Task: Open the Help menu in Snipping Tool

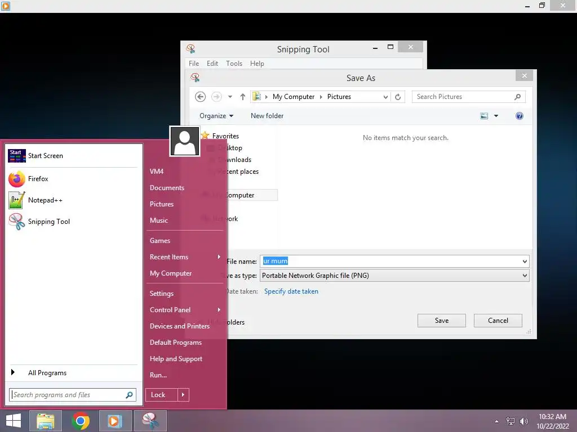Action: tap(257, 64)
